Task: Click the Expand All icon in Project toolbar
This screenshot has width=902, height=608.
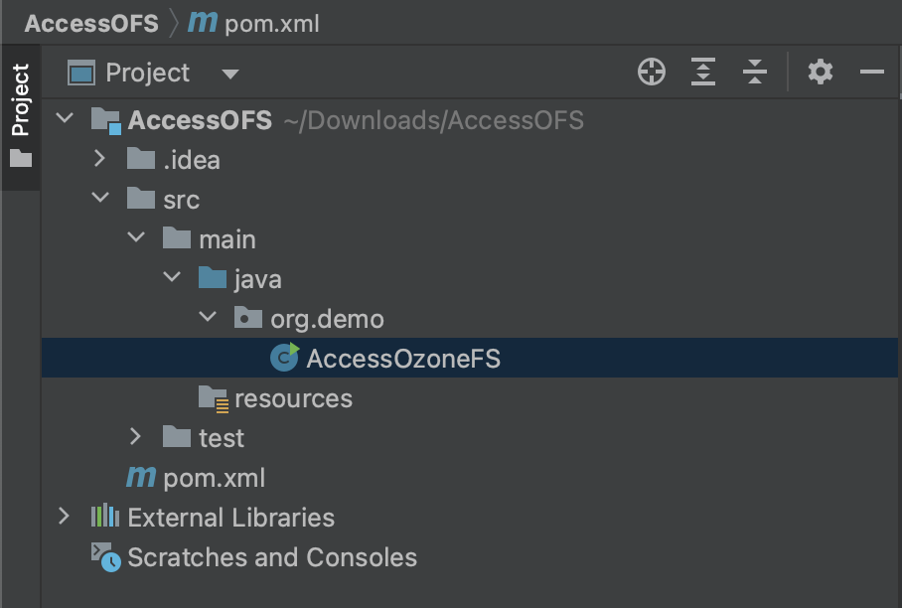Action: [x=703, y=72]
